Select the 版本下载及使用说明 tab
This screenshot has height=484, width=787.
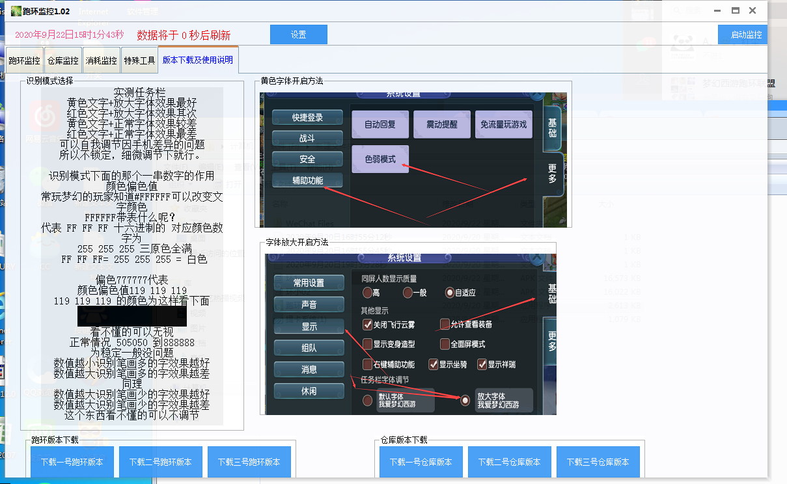tap(198, 60)
